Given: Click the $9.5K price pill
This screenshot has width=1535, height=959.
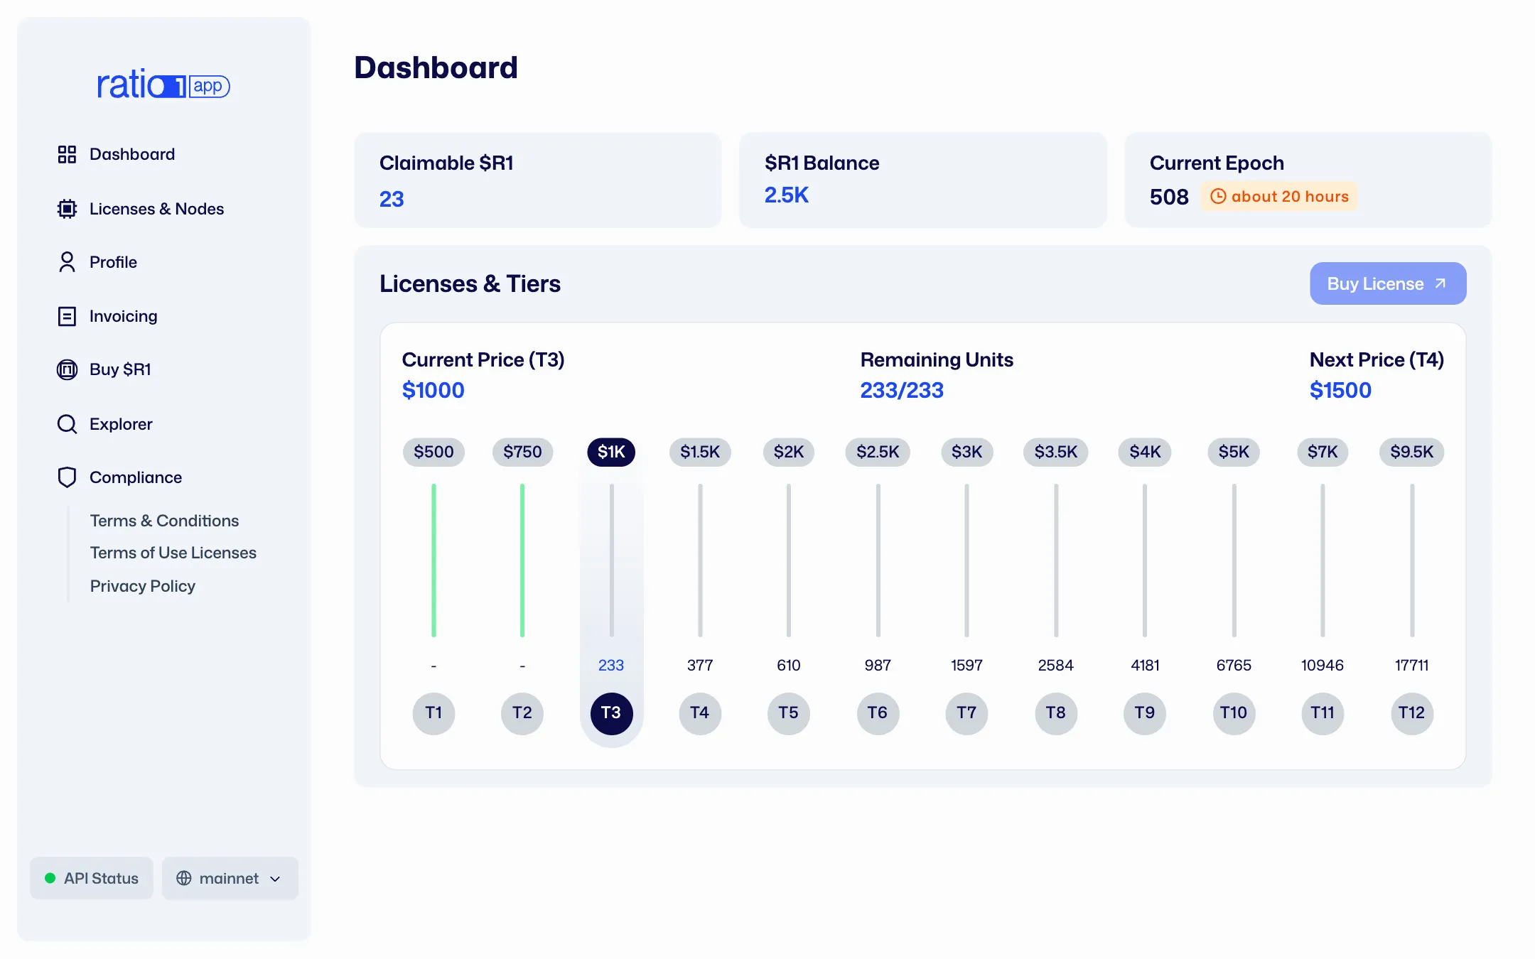Looking at the screenshot, I should 1412,452.
